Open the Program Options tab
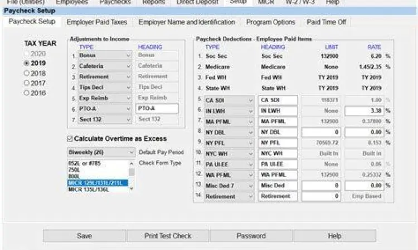The width and height of the screenshot is (418, 250). pos(270,22)
